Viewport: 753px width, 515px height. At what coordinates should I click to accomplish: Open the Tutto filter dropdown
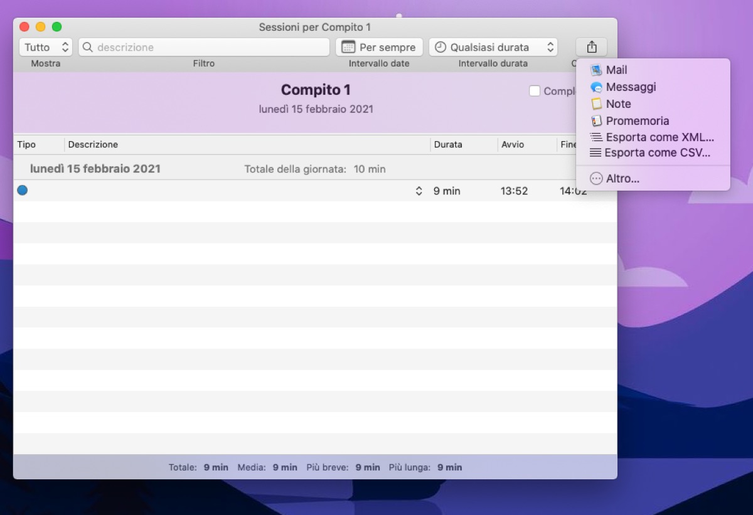(x=45, y=46)
